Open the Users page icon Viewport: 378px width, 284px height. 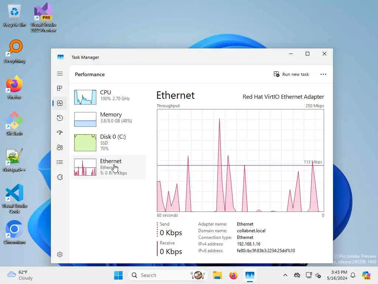click(60, 147)
